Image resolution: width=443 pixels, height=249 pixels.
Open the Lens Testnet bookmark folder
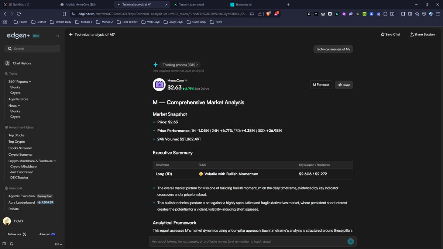point(127,22)
